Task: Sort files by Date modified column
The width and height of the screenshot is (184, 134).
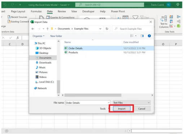Action: [x=131, y=42]
